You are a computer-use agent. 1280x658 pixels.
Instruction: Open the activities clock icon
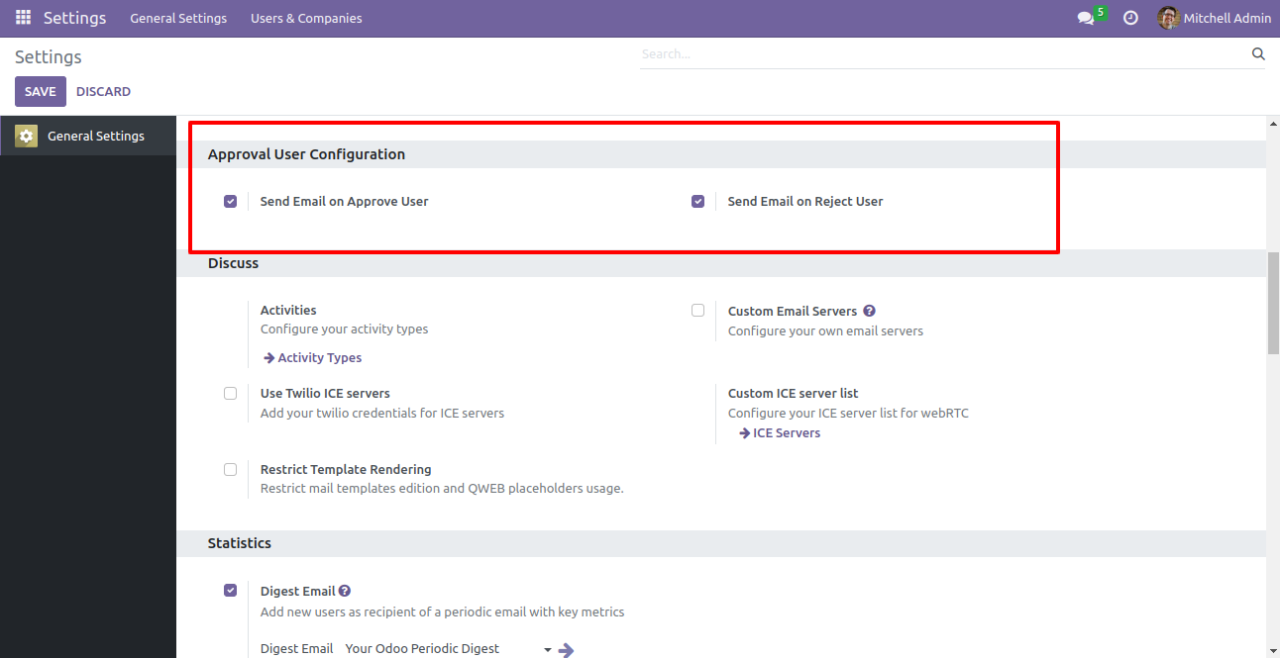1130,18
